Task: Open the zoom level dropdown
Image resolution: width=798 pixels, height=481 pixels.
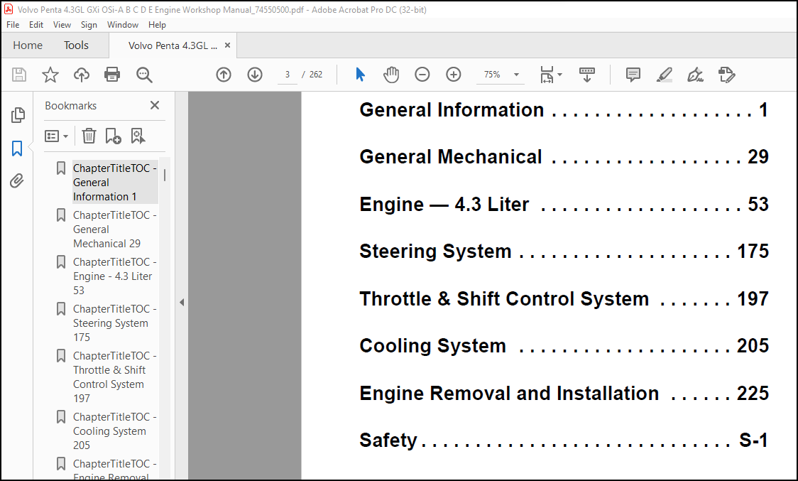Action: click(516, 75)
